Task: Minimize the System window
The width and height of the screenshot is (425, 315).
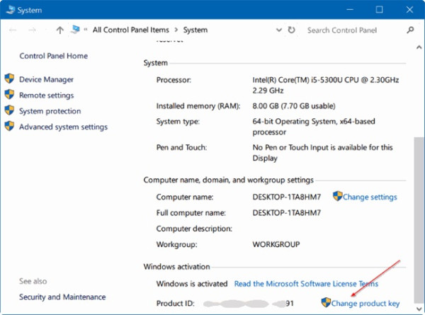Action: (350, 10)
